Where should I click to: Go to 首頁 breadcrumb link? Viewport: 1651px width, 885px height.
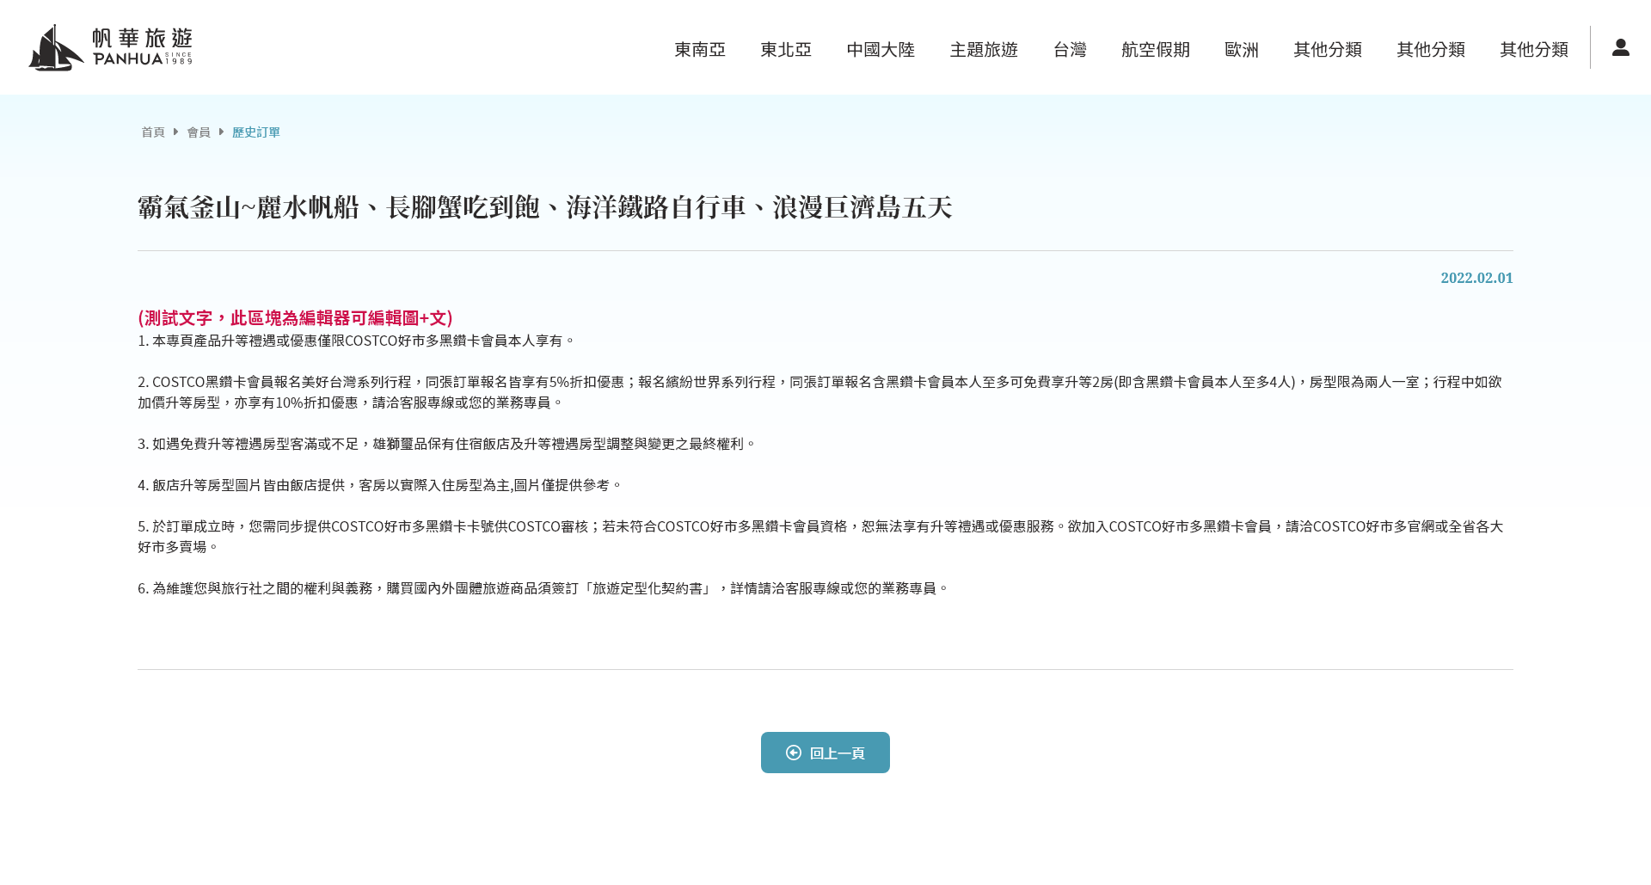[x=153, y=132]
